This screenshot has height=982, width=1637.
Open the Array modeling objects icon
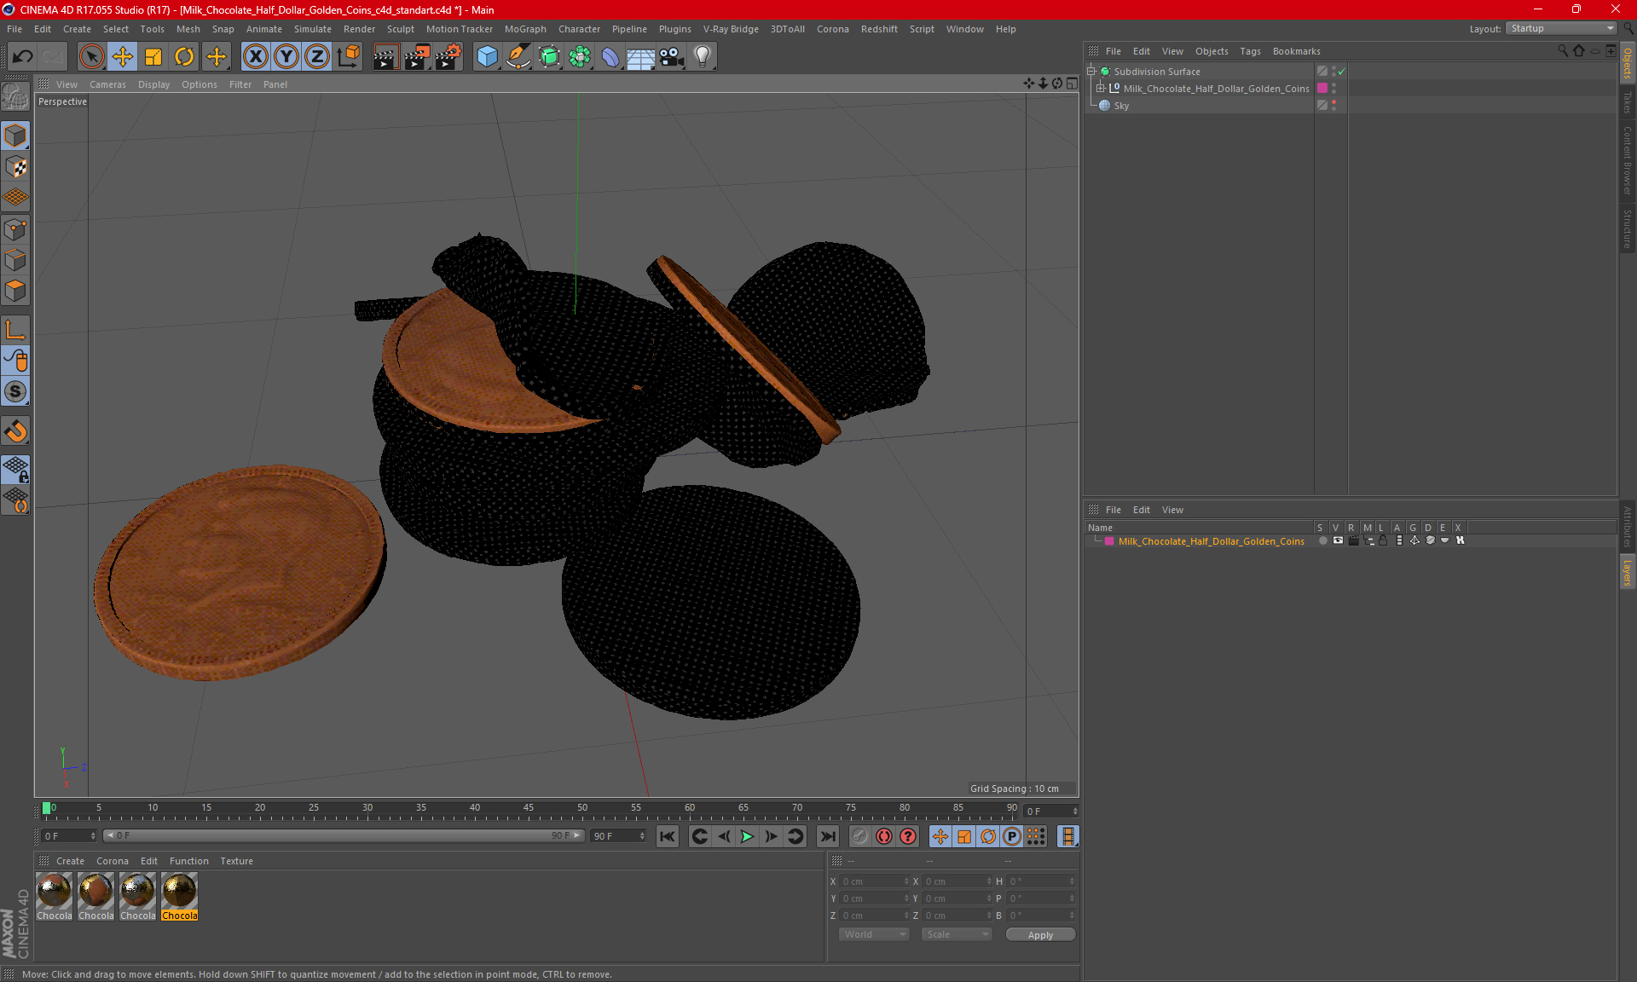coord(580,56)
